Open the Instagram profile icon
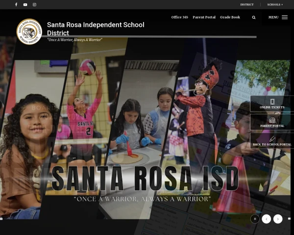 coord(34,4)
